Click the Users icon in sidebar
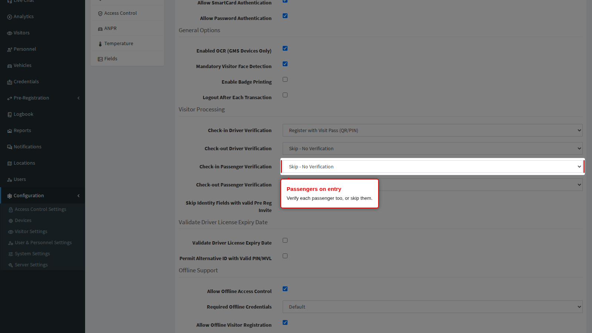The height and width of the screenshot is (333, 592). [10, 180]
